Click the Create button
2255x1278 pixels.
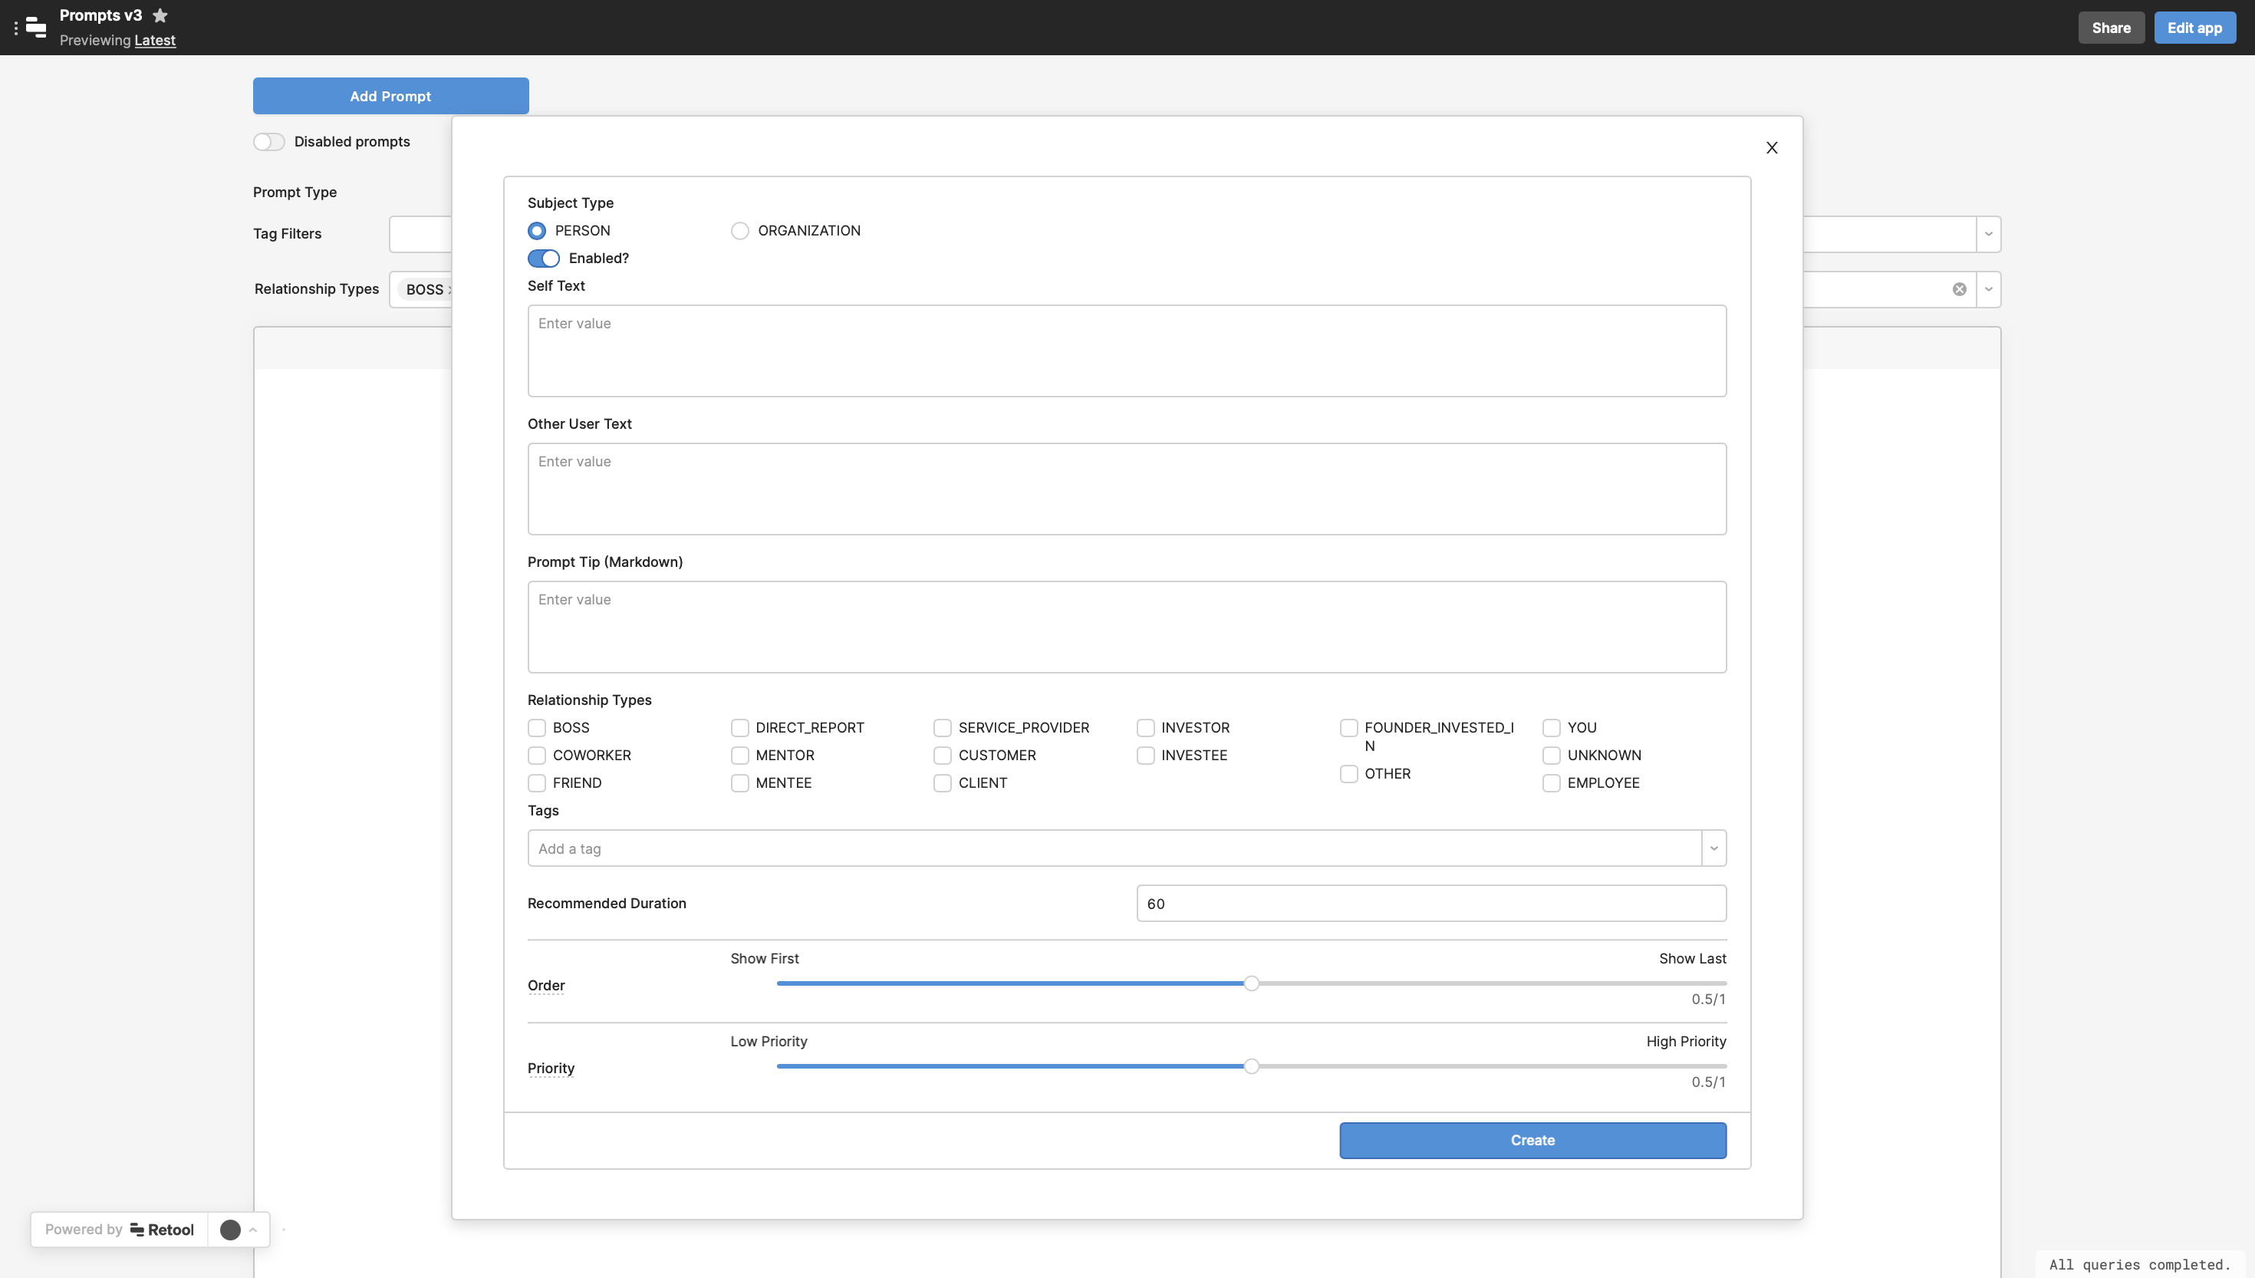1532,1140
